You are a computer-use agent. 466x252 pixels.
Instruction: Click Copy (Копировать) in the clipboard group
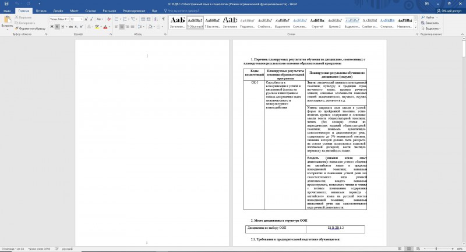[x=25, y=23]
